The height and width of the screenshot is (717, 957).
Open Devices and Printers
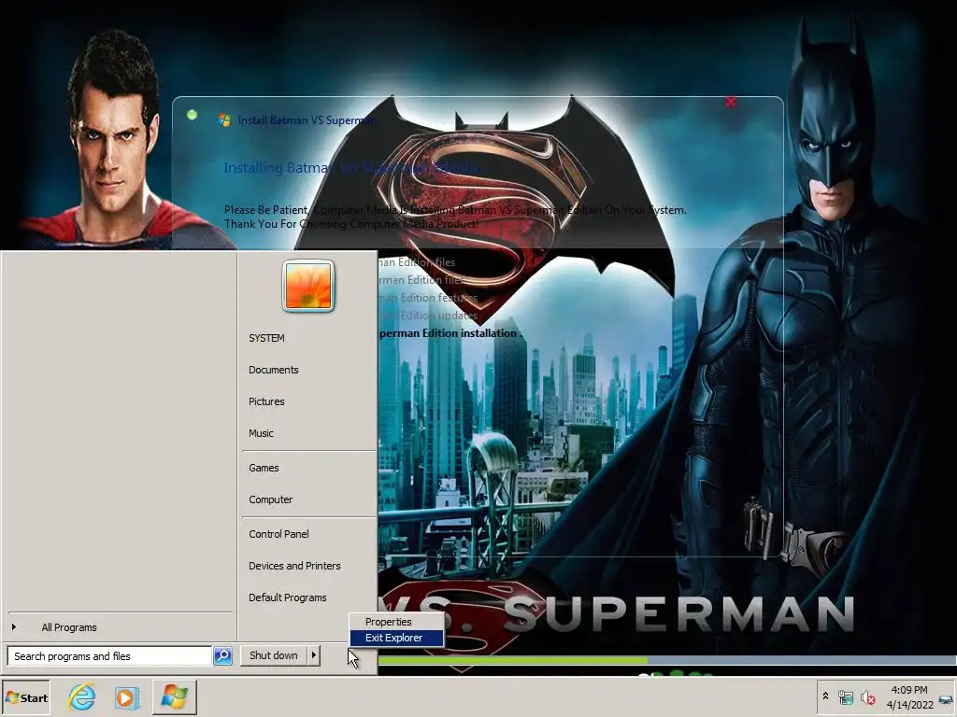click(x=294, y=565)
